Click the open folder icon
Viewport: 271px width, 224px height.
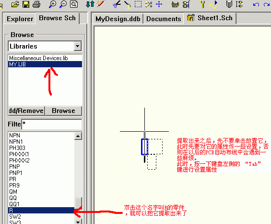(15, 4)
